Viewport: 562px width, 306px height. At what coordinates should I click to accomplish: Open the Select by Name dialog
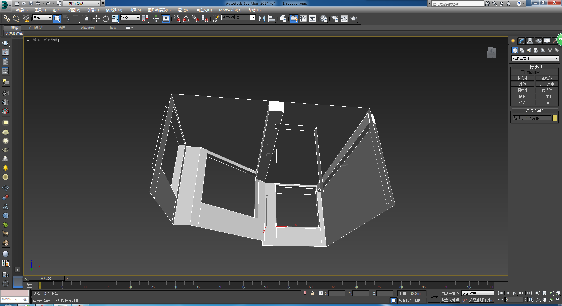click(66, 19)
